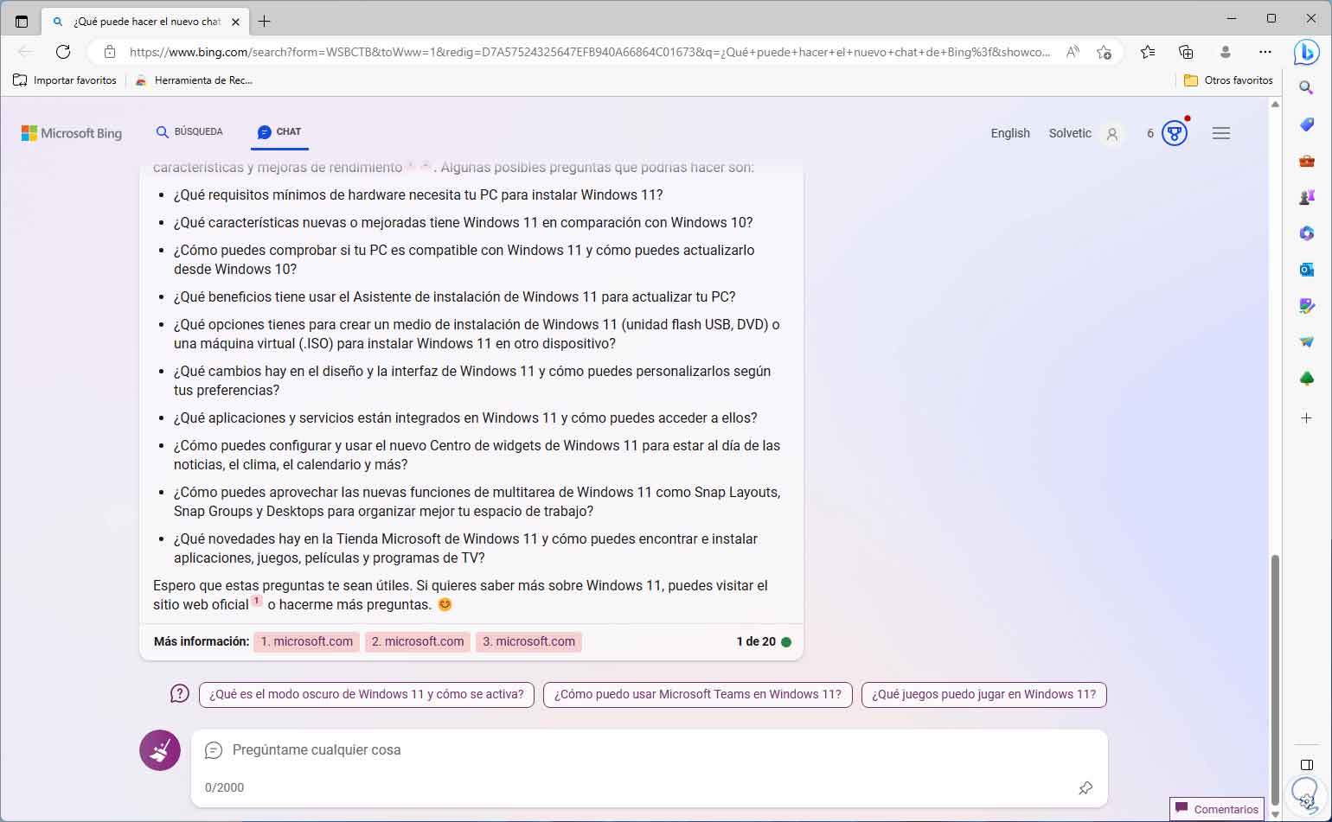This screenshot has height=822, width=1332.
Task: View site information lock icon
Action: click(x=110, y=52)
